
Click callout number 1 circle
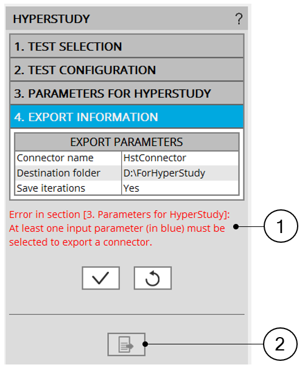point(281,226)
